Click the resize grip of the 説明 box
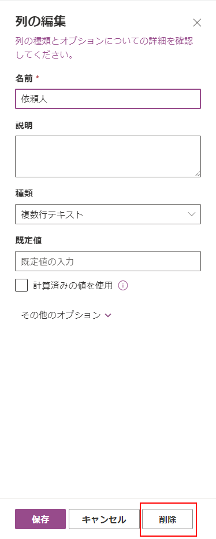The height and width of the screenshot is (539, 216). (198, 174)
